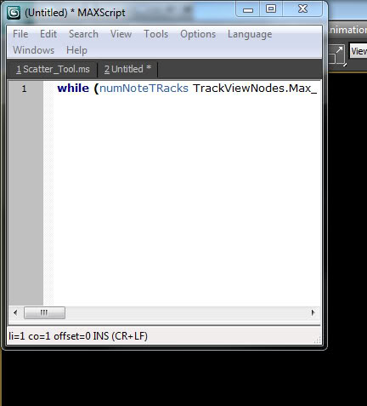Click the horizontal scrollbar right arrow
Image resolution: width=367 pixels, height=406 pixels.
coord(313,312)
